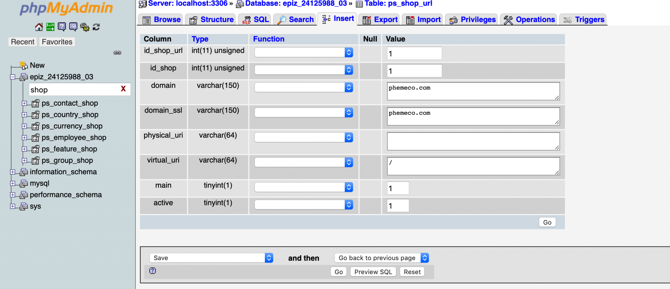Click the link-with-main-panel chain icon
Viewport: 670px width, 289px height.
(117, 53)
